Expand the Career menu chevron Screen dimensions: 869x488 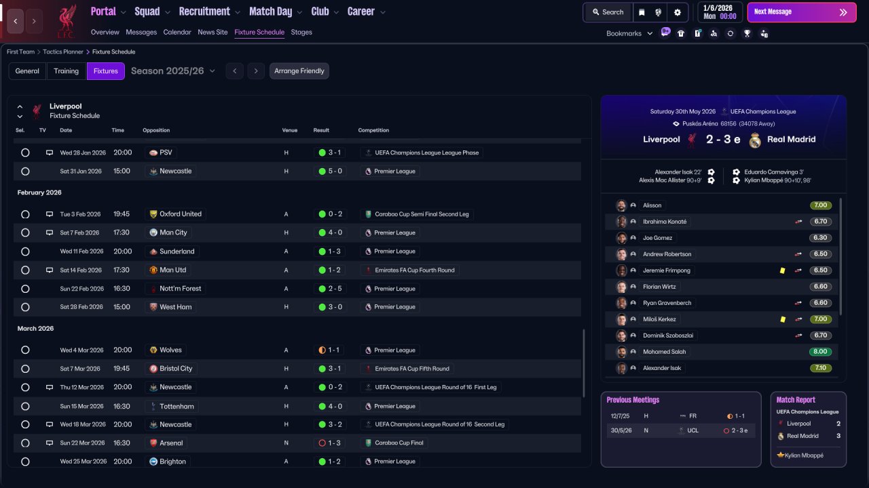[x=383, y=12]
